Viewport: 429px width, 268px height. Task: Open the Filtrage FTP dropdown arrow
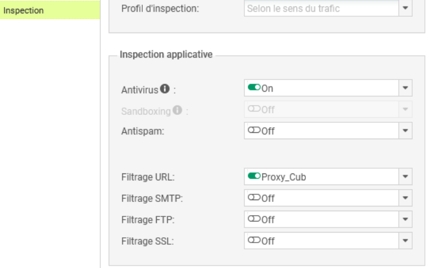coord(406,219)
